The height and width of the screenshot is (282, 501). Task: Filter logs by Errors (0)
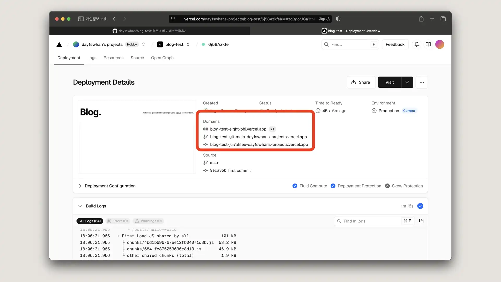(x=117, y=221)
